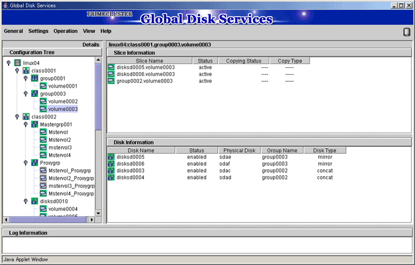Collapse the class0001 tree node
The image size is (415, 265).
tap(17, 70)
